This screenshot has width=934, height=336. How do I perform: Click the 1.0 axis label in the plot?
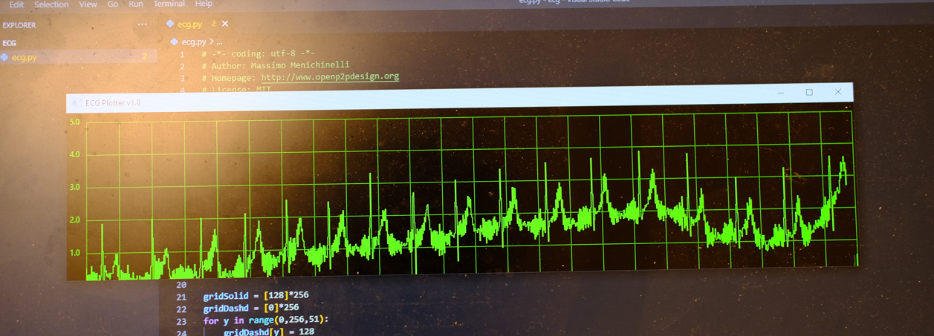pyautogui.click(x=75, y=253)
